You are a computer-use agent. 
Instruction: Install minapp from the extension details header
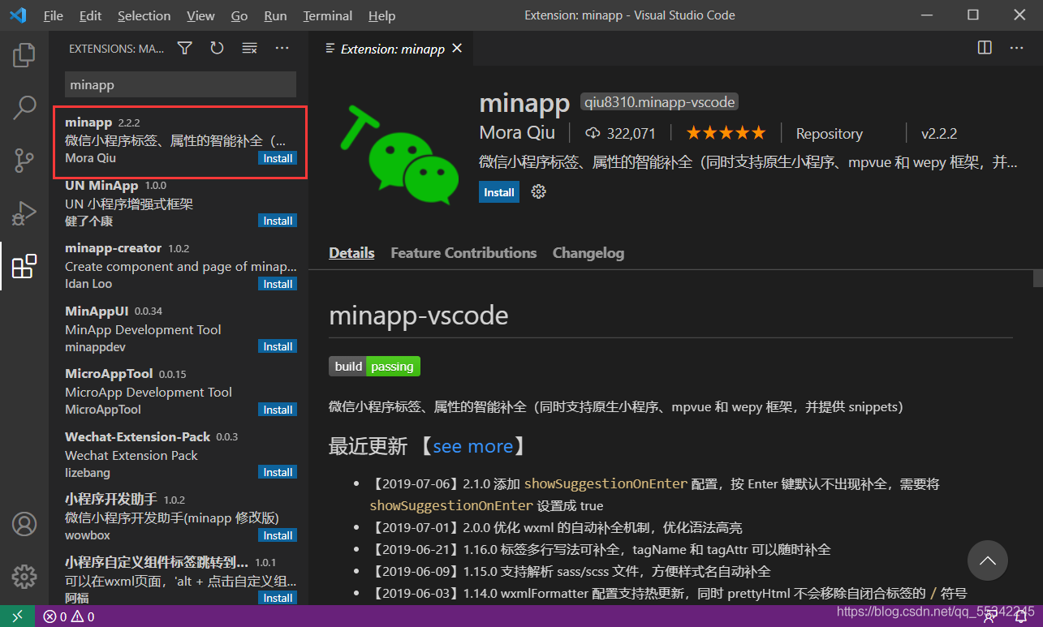499,192
